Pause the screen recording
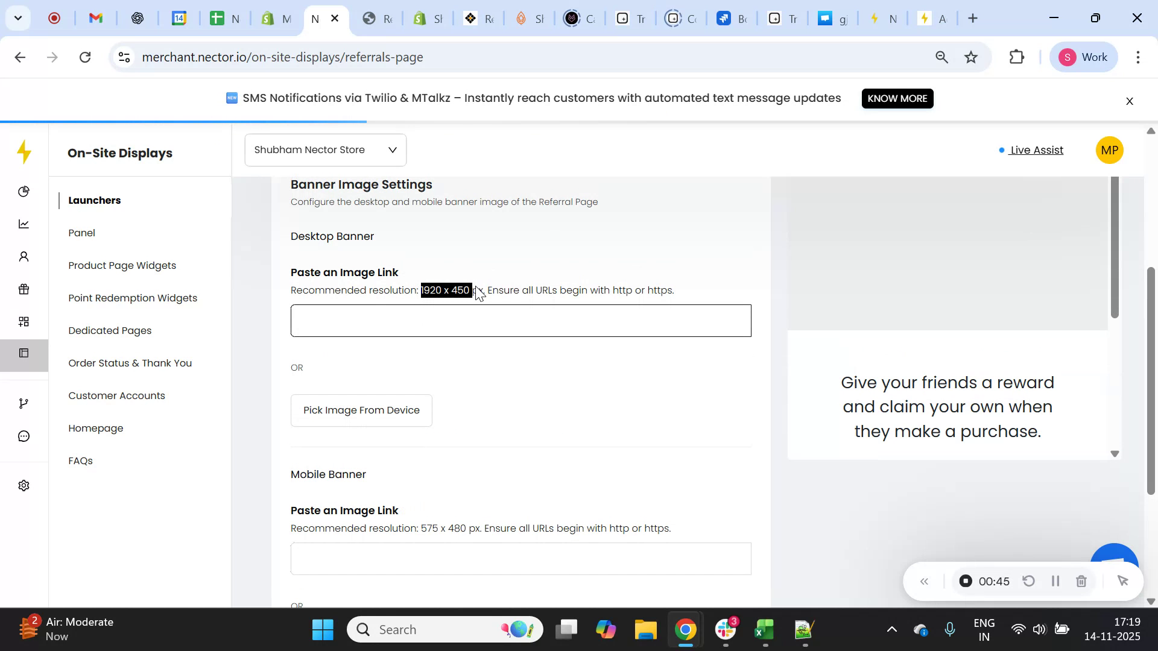1158x651 pixels. coord(1055,580)
